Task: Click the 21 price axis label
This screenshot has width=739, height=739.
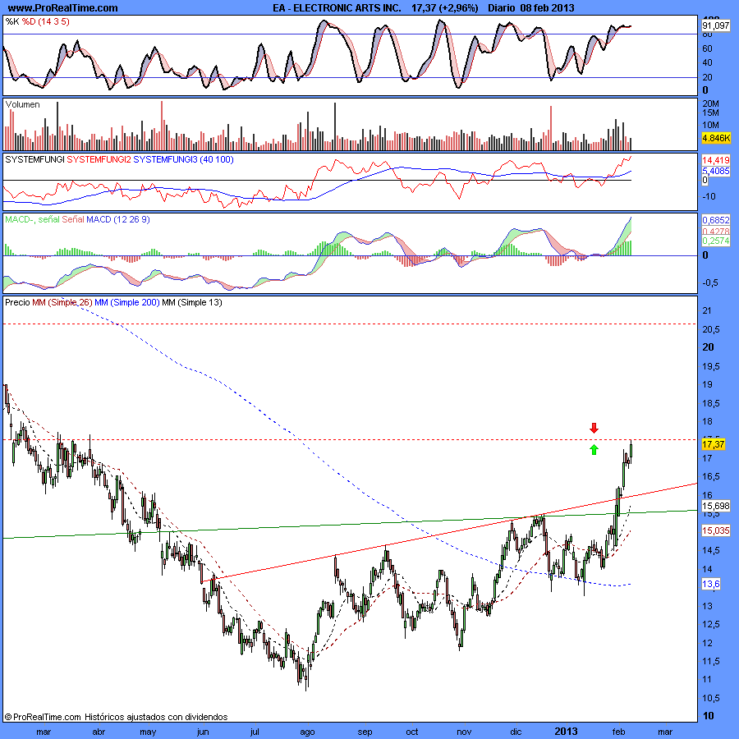Action: click(x=706, y=310)
